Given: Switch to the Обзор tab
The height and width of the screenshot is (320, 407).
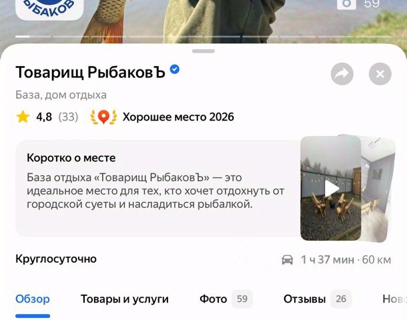Looking at the screenshot, I should pos(33,299).
